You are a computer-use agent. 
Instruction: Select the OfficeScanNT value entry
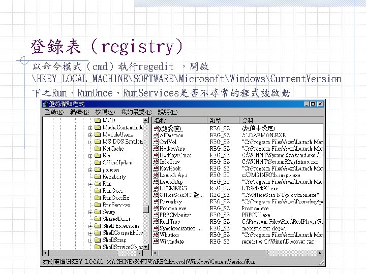(181, 195)
